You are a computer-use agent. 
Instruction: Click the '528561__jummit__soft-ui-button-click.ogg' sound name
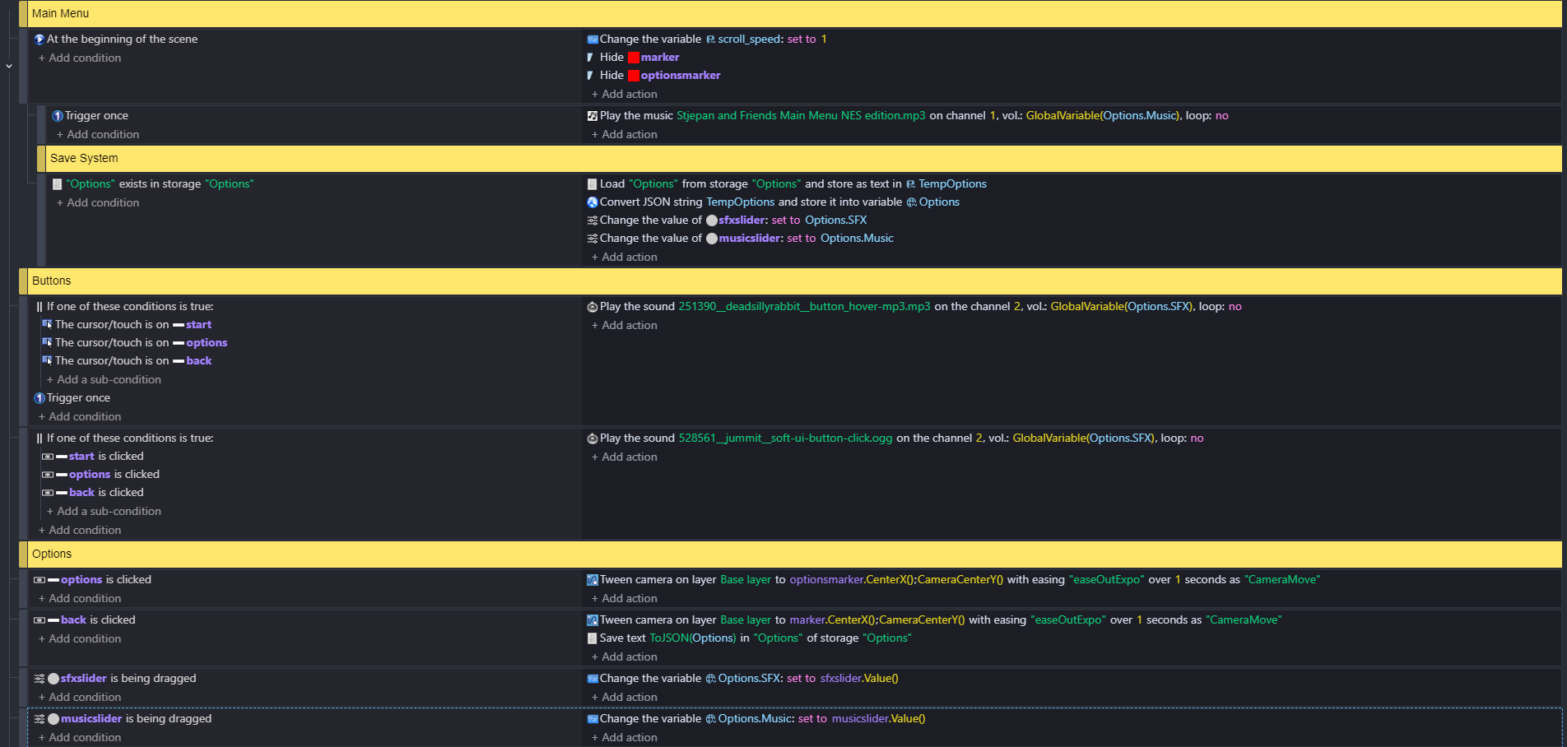(785, 438)
